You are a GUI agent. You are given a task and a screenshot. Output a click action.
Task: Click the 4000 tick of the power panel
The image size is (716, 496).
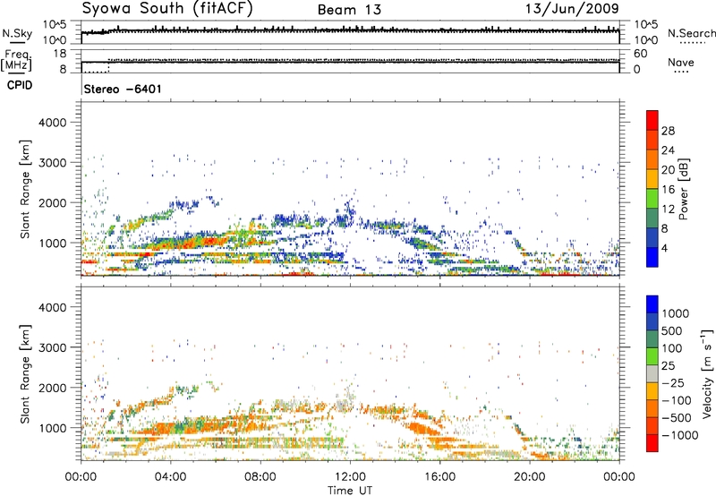click(53, 123)
